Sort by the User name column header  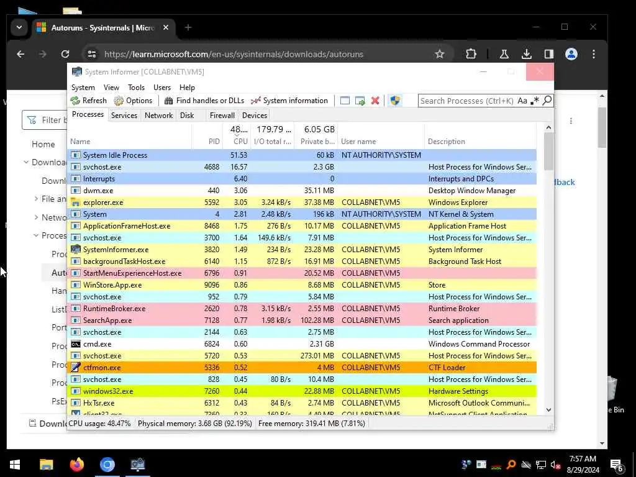tap(381, 135)
